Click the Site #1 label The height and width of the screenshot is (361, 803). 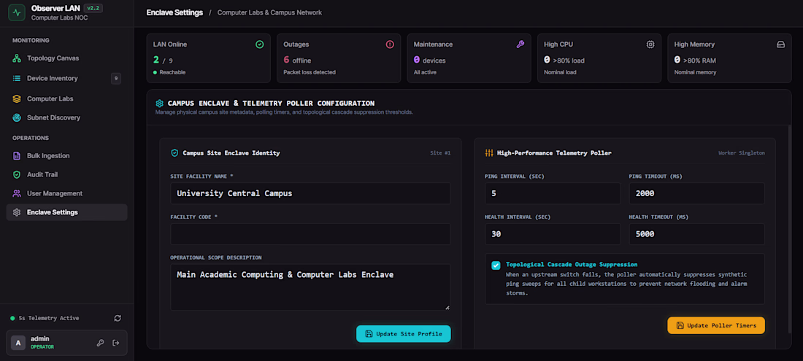click(440, 153)
